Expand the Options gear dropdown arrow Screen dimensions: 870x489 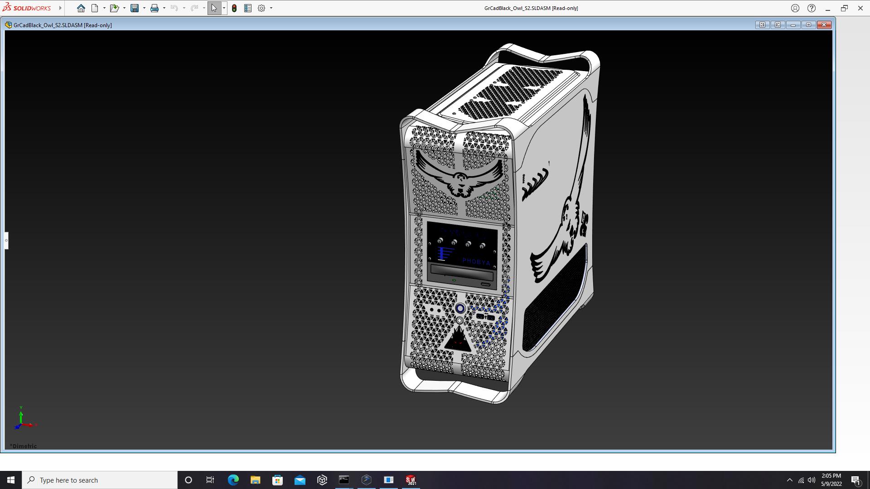click(271, 8)
